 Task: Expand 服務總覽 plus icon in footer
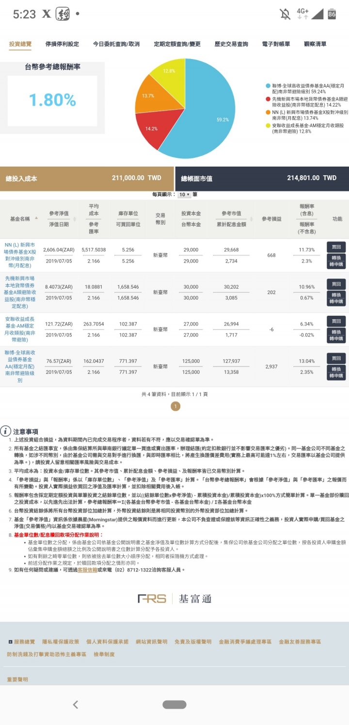[x=11, y=642]
